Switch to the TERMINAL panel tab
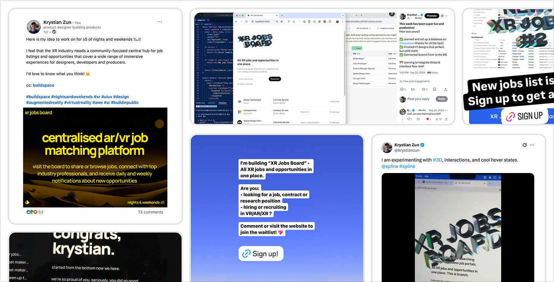Screen dimensions: 554x282 point(223,103)
